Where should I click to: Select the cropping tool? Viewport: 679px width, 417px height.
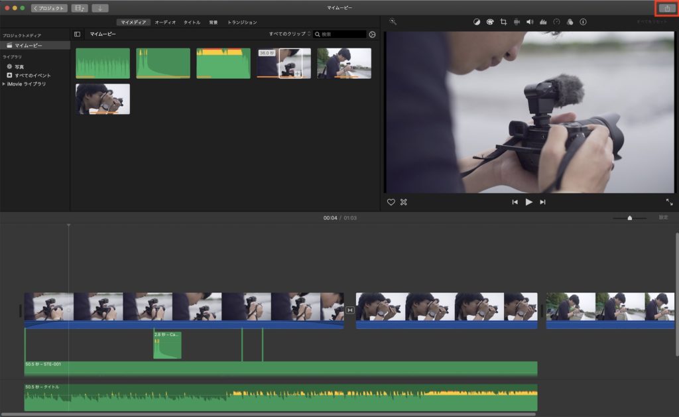pyautogui.click(x=503, y=22)
